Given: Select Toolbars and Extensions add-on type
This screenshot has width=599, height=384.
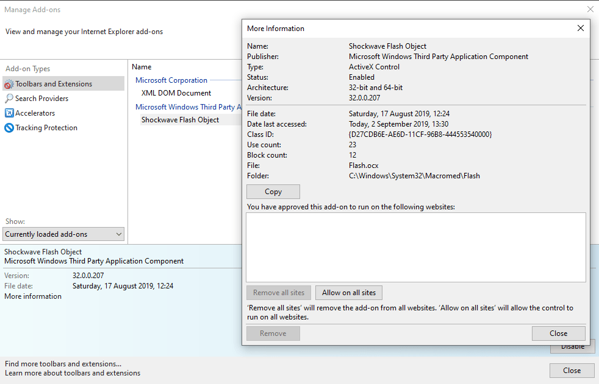Looking at the screenshot, I should (x=63, y=84).
